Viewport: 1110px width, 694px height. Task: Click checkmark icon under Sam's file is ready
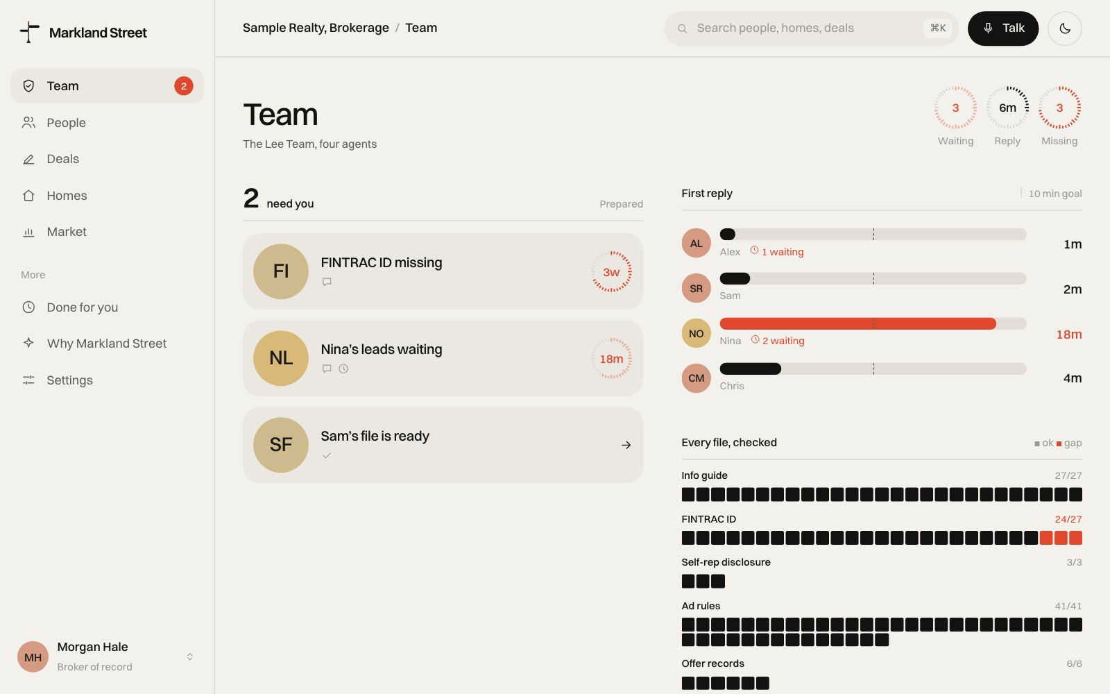(x=327, y=455)
